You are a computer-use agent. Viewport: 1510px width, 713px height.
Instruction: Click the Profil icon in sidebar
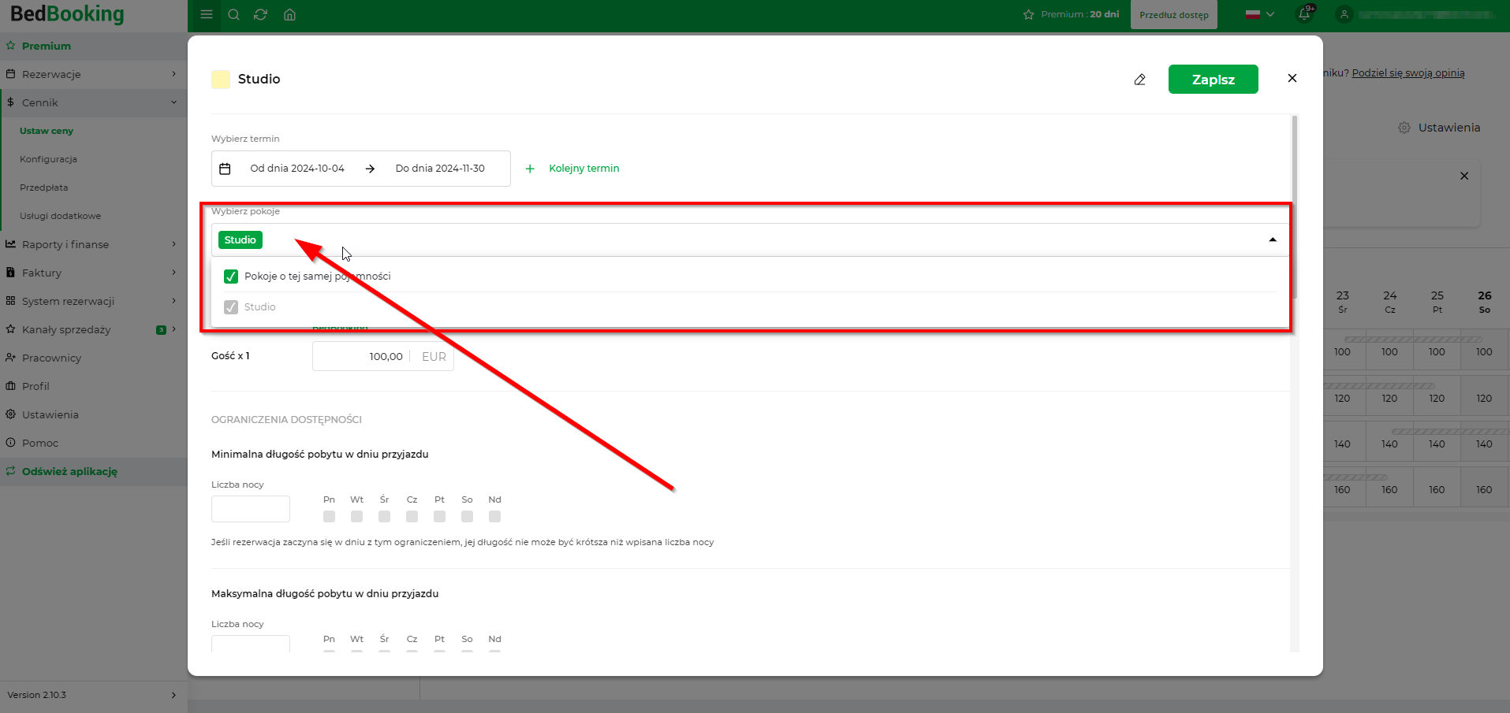point(10,386)
